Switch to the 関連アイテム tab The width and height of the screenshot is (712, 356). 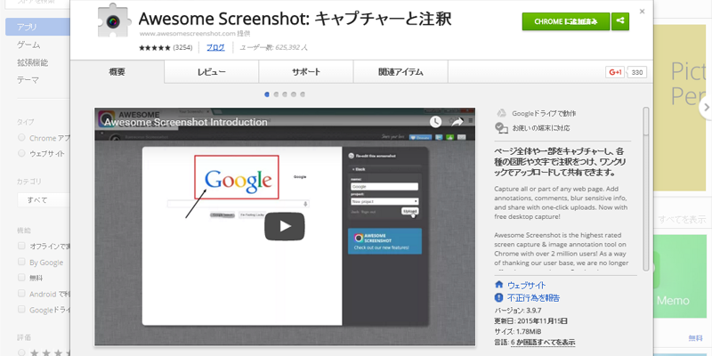(x=400, y=72)
